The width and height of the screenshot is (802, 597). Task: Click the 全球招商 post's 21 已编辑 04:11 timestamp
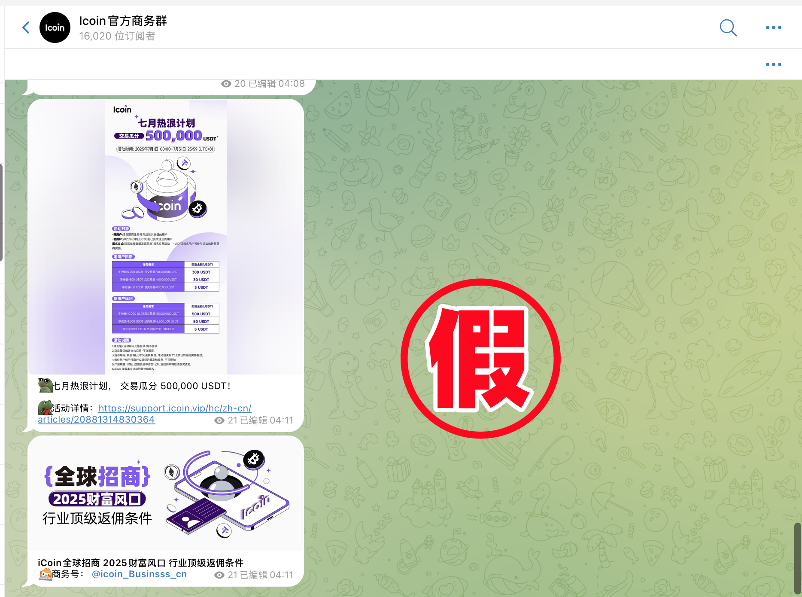tap(254, 575)
